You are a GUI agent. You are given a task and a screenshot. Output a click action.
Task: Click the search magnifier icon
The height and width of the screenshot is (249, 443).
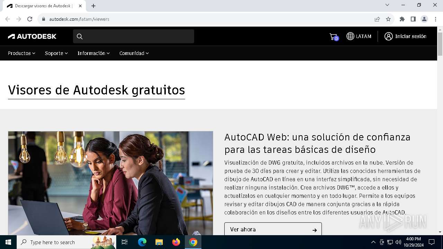pos(80,36)
